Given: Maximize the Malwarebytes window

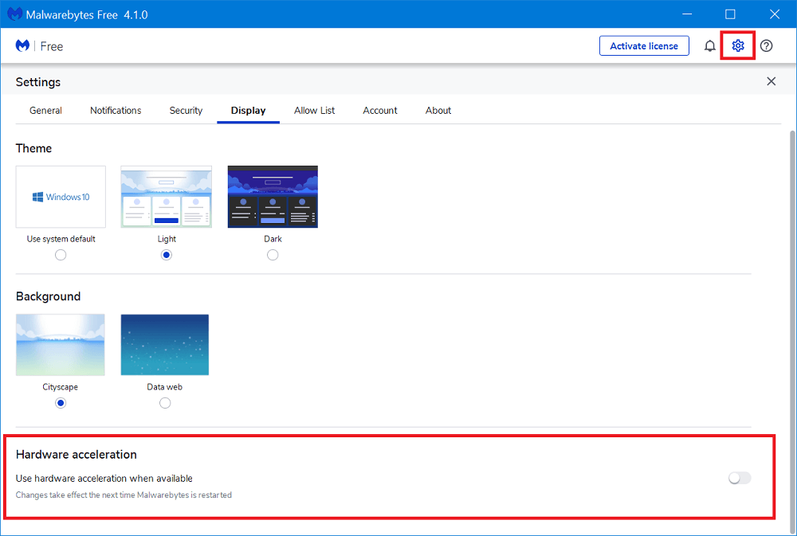Looking at the screenshot, I should tap(730, 14).
